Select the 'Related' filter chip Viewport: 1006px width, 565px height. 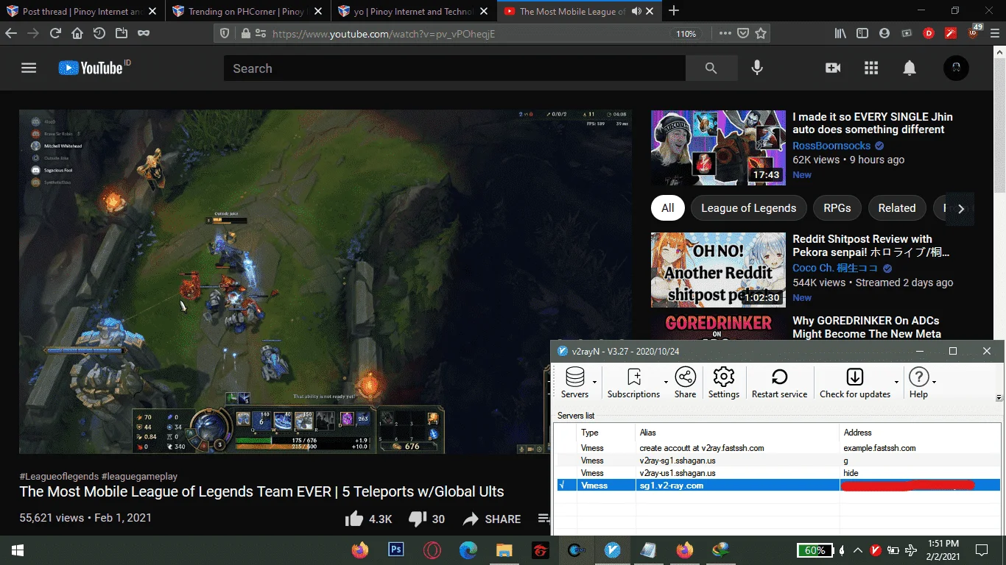pos(896,208)
